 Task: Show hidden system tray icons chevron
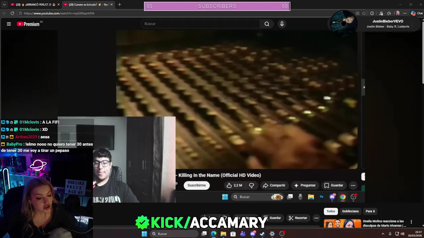click(383, 234)
